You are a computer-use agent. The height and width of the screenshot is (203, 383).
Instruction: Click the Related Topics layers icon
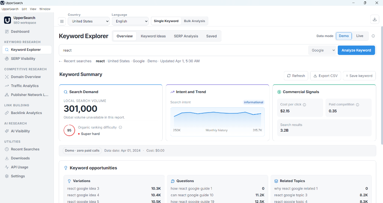pyautogui.click(x=276, y=181)
